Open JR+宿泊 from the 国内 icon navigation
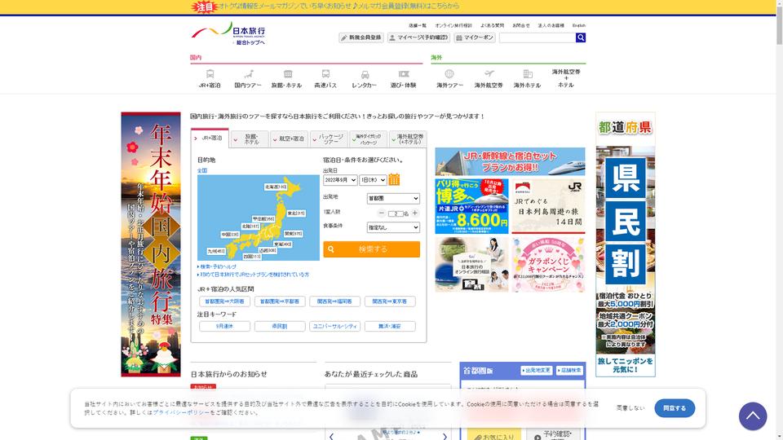 pos(210,79)
